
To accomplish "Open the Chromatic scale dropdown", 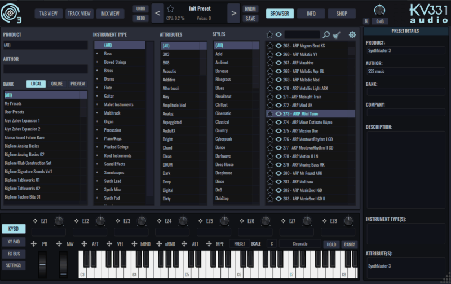I will 300,244.
